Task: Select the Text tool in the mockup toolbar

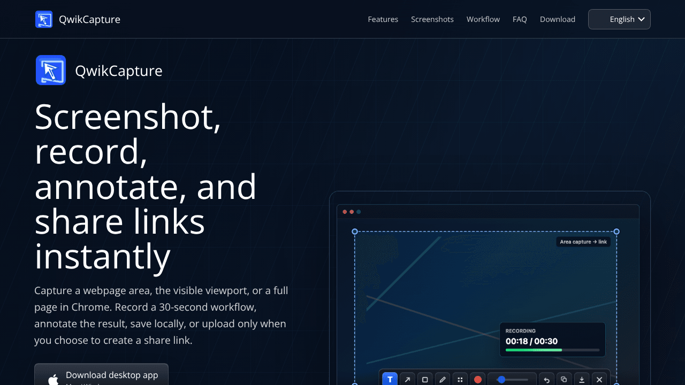Action: [390, 379]
